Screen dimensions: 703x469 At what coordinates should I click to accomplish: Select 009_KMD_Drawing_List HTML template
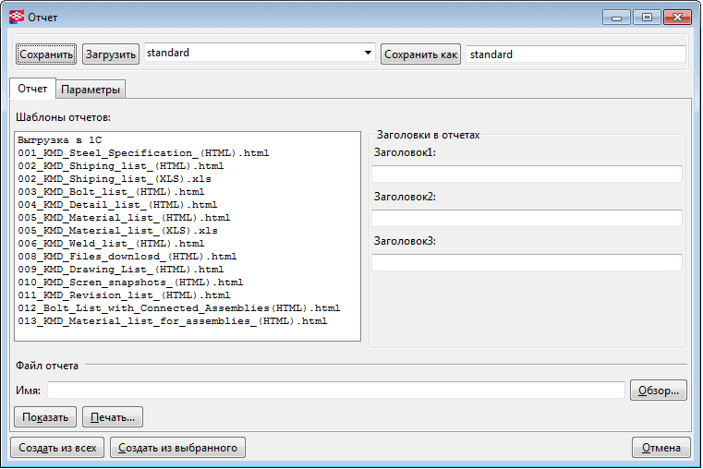point(120,270)
